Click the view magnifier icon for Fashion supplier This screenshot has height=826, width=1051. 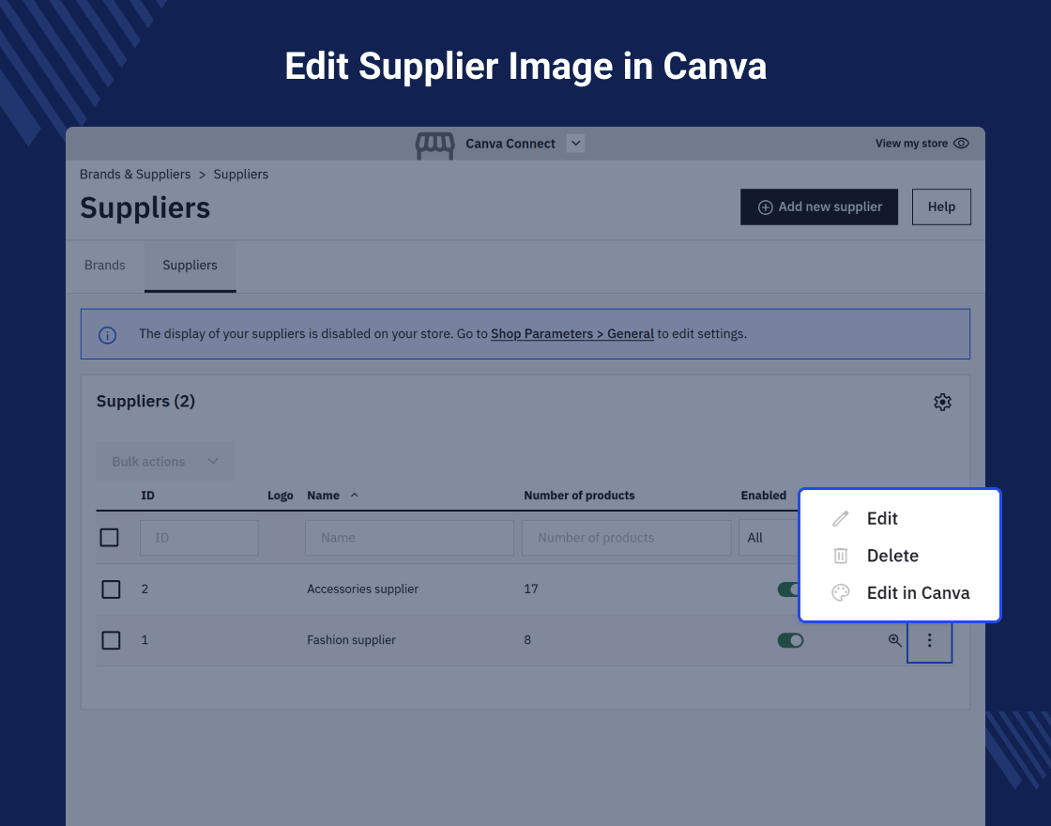click(895, 640)
